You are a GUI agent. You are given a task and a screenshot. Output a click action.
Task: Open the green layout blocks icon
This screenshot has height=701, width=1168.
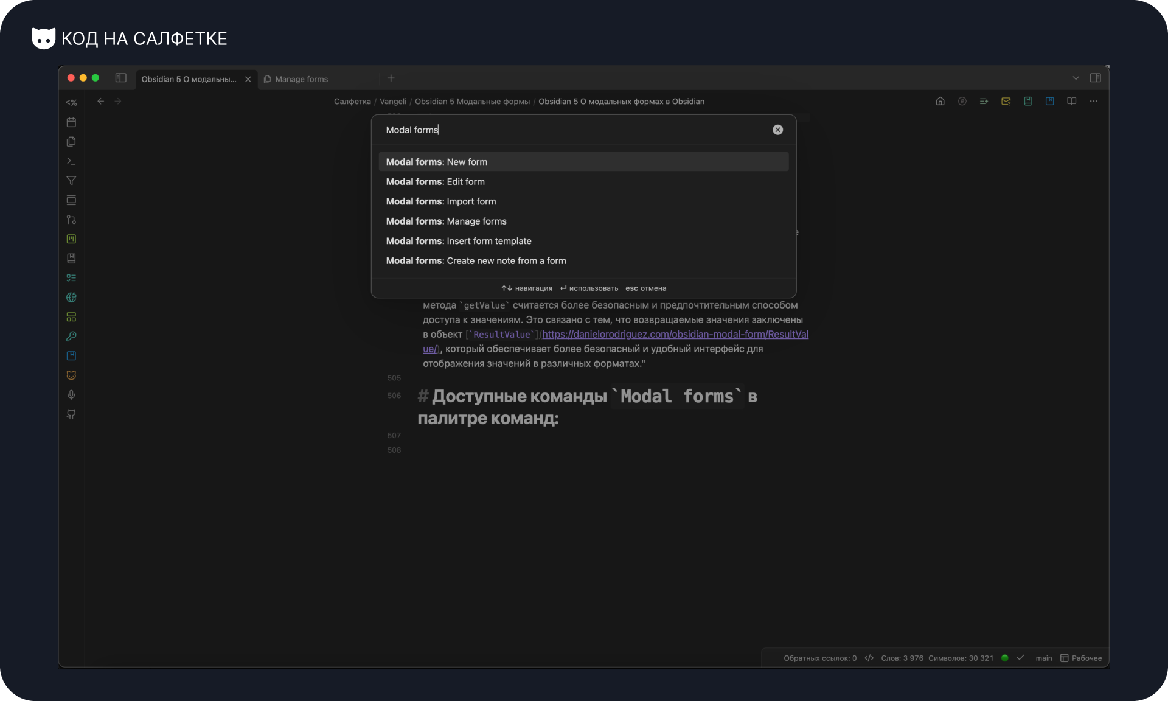tap(71, 317)
